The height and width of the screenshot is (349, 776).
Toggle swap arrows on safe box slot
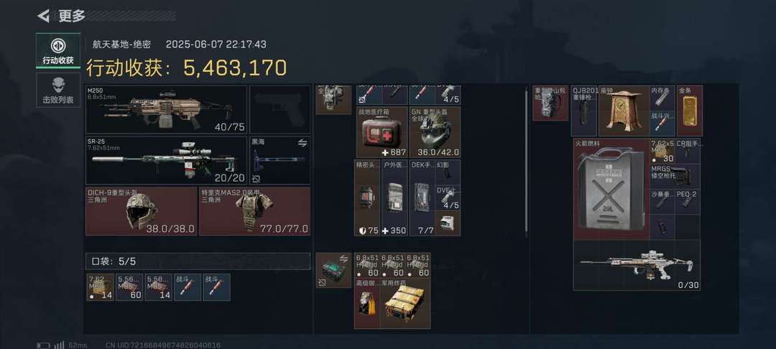[344, 259]
